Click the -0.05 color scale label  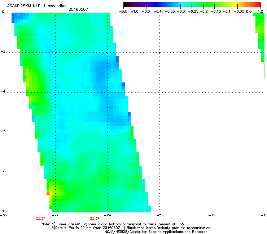click(239, 12)
